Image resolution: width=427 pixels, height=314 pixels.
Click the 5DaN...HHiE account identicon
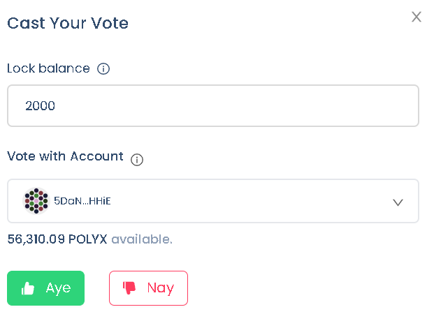pyautogui.click(x=36, y=201)
